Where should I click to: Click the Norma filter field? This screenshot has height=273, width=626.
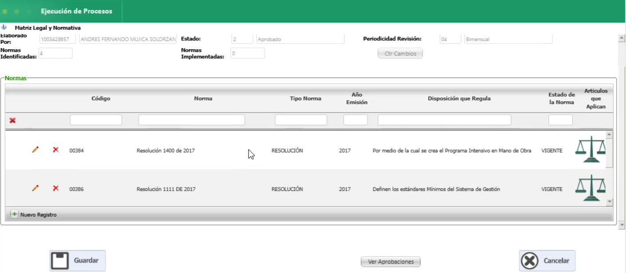click(192, 120)
